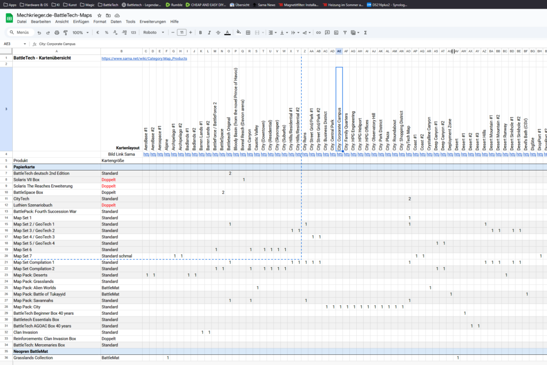Open the Erweiterungen menu
The height and width of the screenshot is (365, 547).
153,21
